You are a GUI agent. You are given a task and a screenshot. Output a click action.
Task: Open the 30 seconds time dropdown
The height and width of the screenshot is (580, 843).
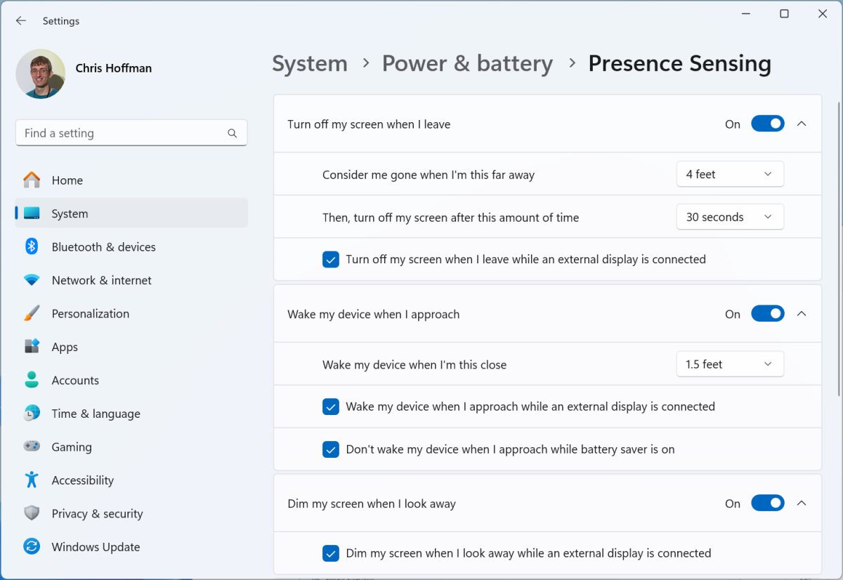tap(729, 217)
